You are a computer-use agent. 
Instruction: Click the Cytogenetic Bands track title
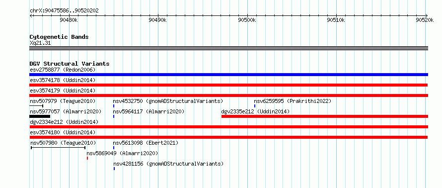point(59,37)
